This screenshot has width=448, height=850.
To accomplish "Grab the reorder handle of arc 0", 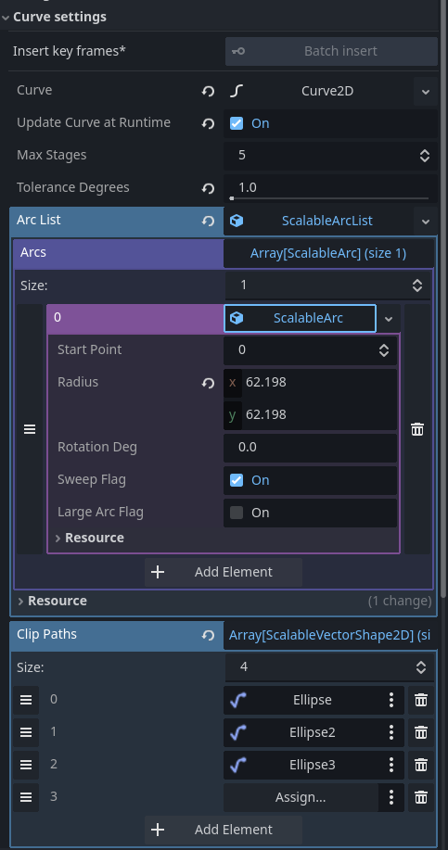I will [30, 429].
